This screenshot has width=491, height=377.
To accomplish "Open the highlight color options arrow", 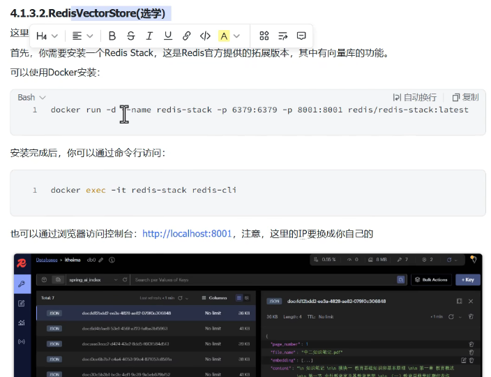I will pyautogui.click(x=236, y=36).
